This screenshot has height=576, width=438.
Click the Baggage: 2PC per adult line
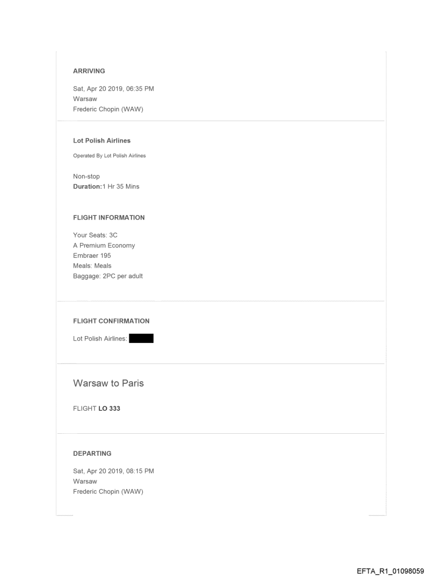point(108,276)
